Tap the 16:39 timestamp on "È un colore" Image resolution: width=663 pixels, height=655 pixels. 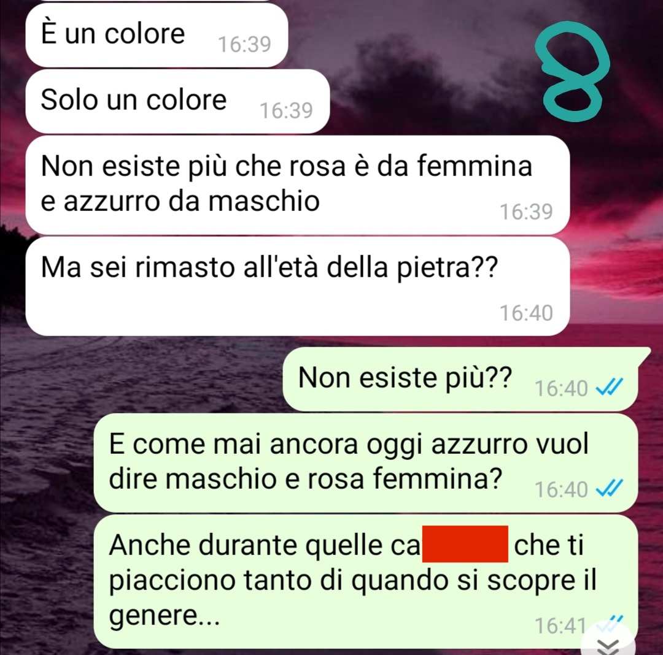click(244, 44)
